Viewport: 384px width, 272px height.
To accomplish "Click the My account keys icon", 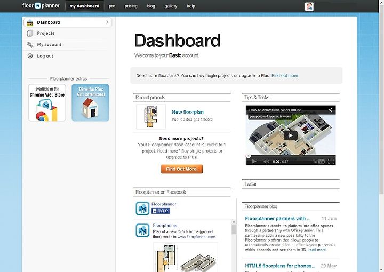I will pyautogui.click(x=30, y=45).
